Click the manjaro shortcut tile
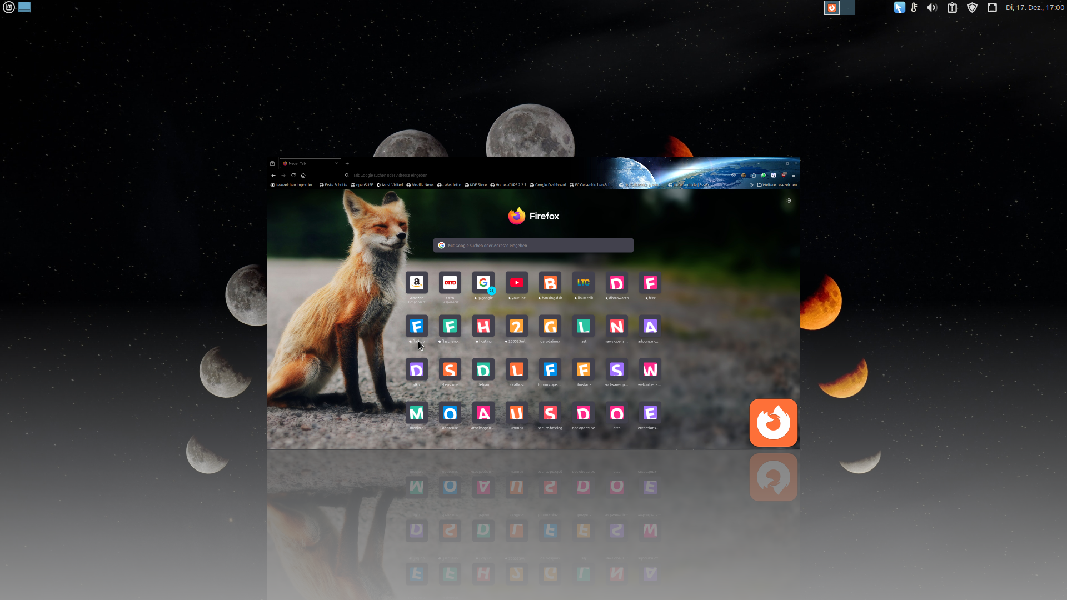Viewport: 1067px width, 600px height. tap(416, 413)
